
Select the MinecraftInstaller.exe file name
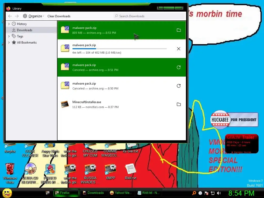pos(87,102)
